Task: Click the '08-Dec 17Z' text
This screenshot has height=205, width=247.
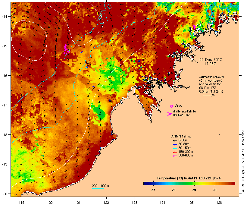Action: pyautogui.click(x=208, y=88)
